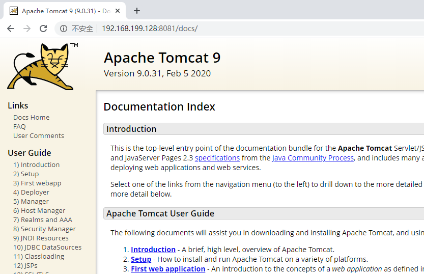Image resolution: width=424 pixels, height=274 pixels.
Task: Open the bold Setup link in list
Action: [x=141, y=259]
